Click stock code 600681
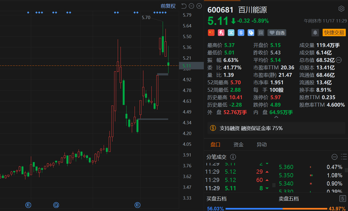The image size is (348, 211). [x=220, y=10]
